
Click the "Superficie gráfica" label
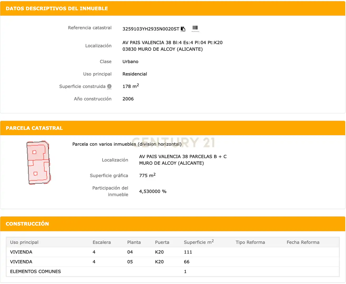pos(109,175)
